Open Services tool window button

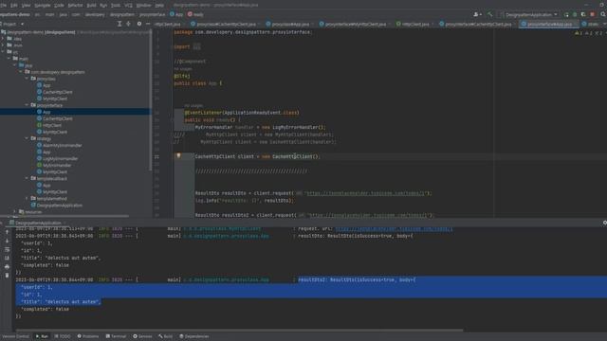point(142,336)
